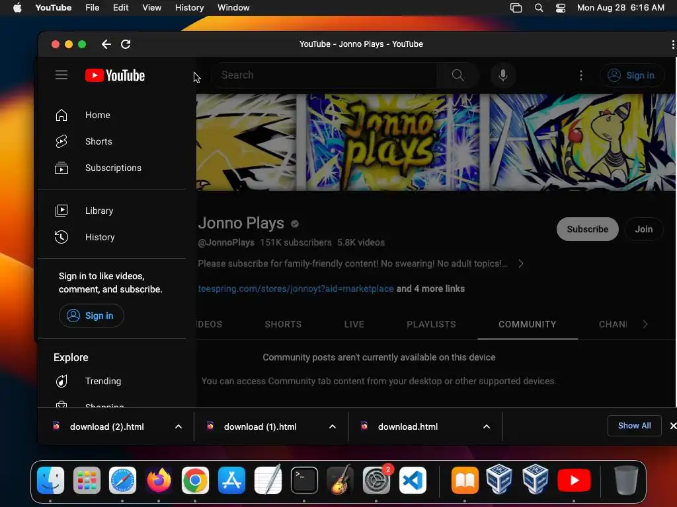Click the verified badge beside Jonno Plays

295,224
